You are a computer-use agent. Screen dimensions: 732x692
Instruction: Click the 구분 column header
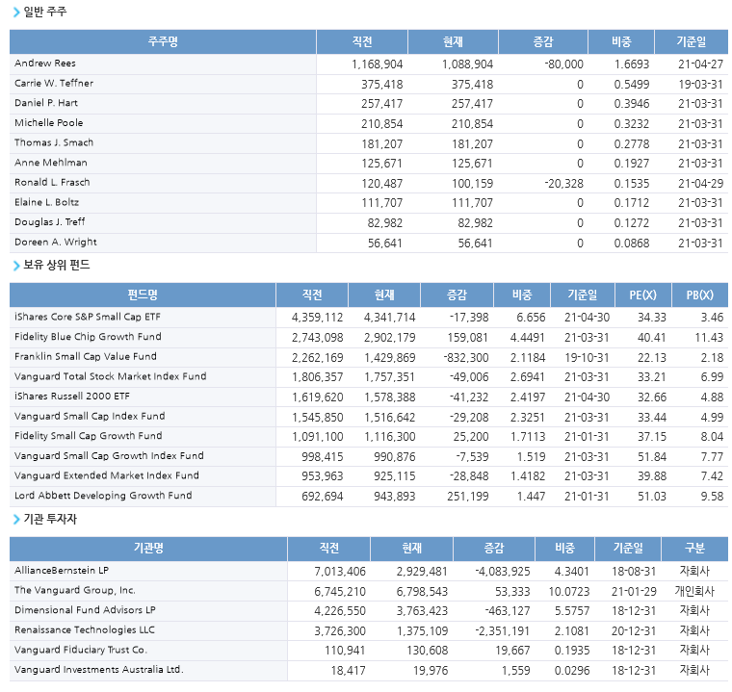point(694,549)
